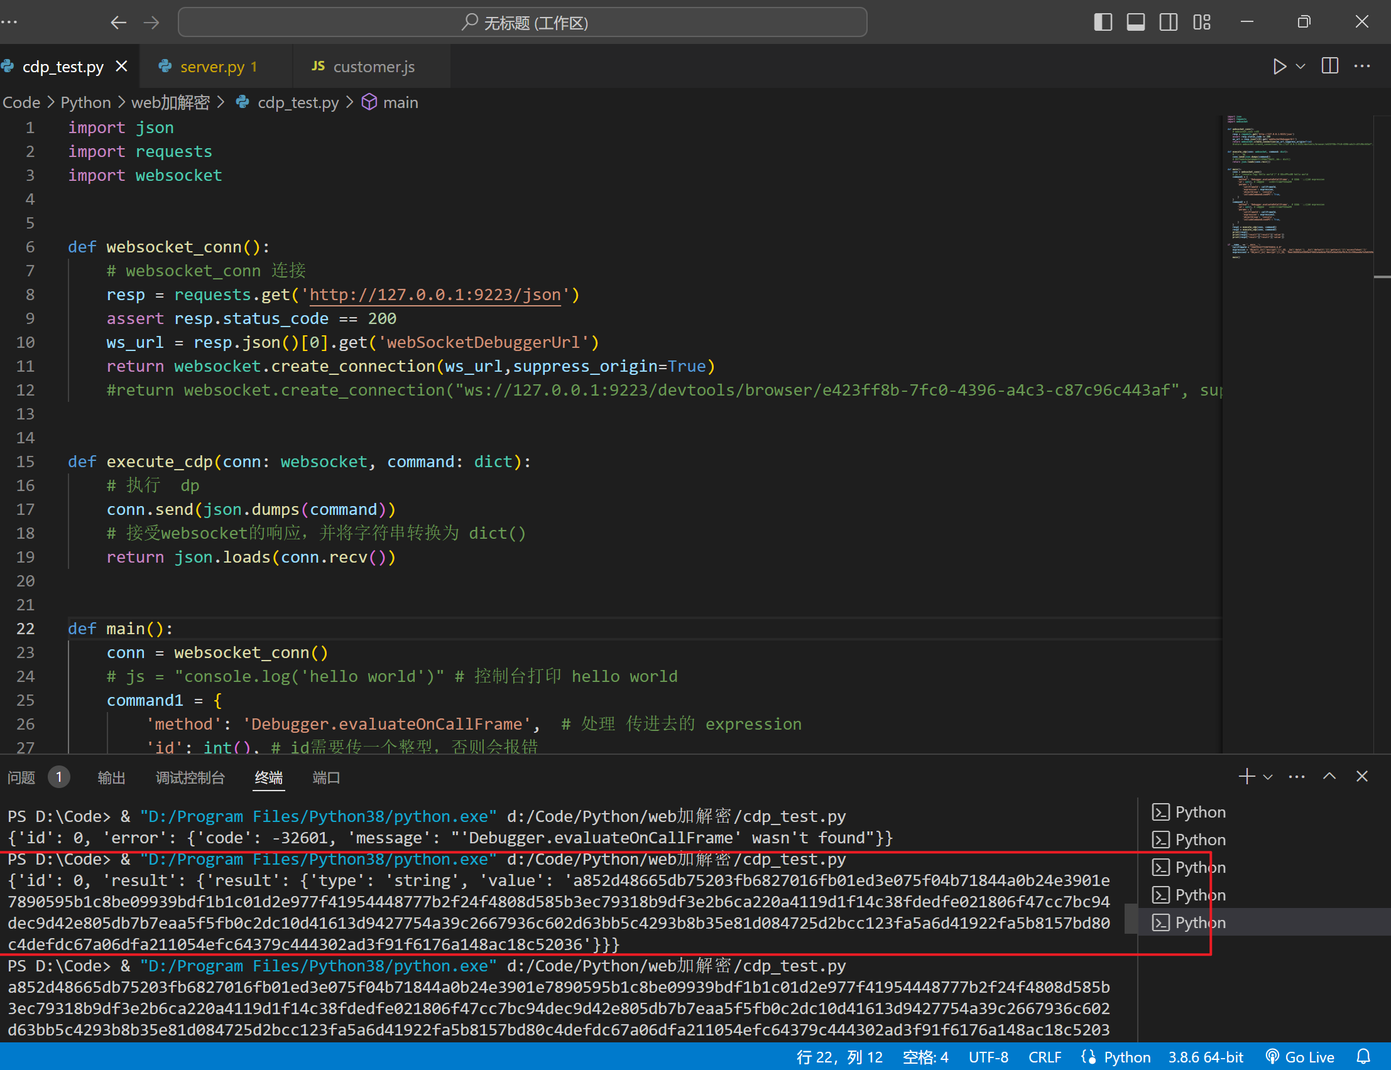The image size is (1391, 1070).
Task: Open customize layout icon
Action: [x=1202, y=22]
